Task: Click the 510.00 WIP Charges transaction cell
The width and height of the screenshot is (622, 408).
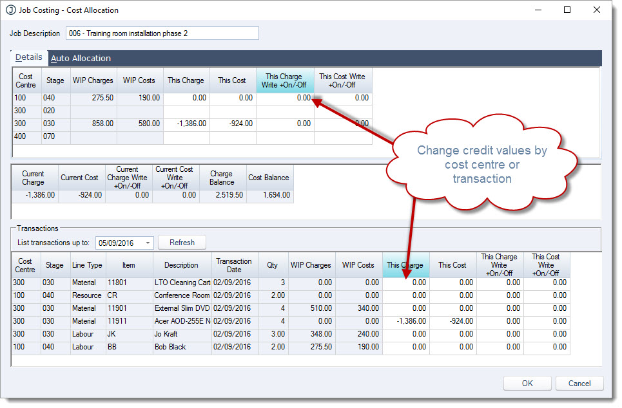Action: pos(311,309)
